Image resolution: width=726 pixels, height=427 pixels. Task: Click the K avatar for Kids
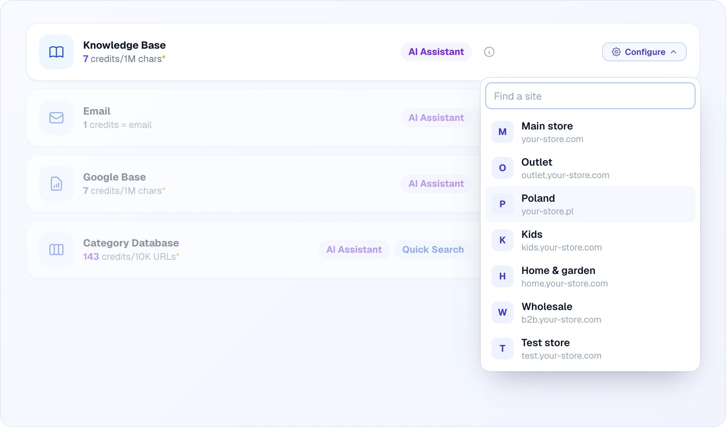click(x=503, y=240)
